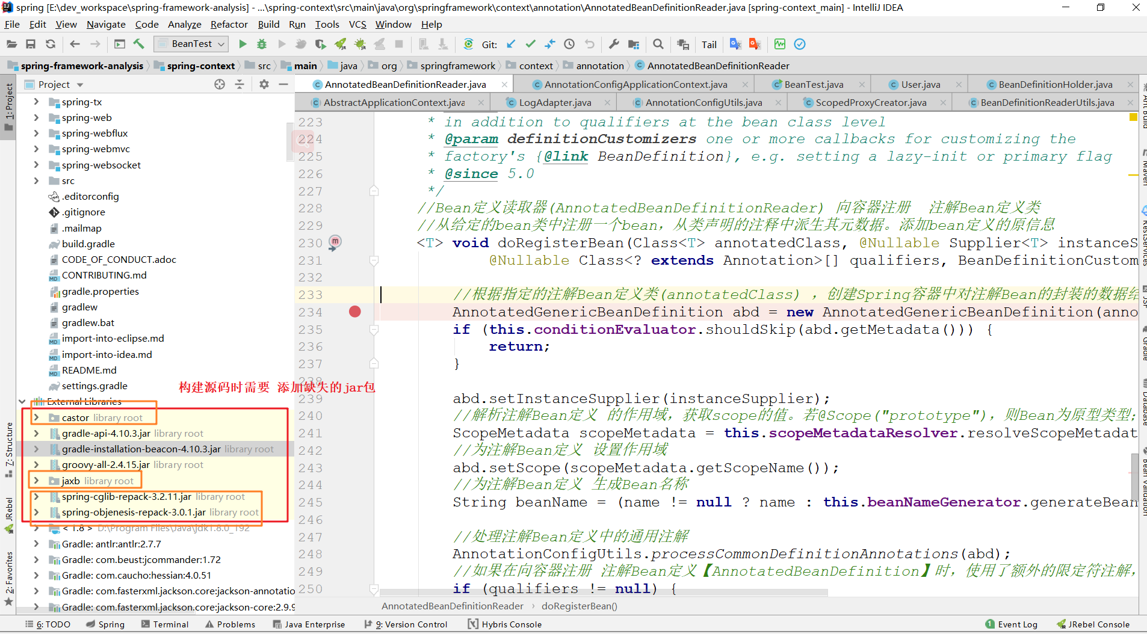Switch to ScopedProxyCreator.java tab
The width and height of the screenshot is (1147, 634).
pyautogui.click(x=871, y=102)
